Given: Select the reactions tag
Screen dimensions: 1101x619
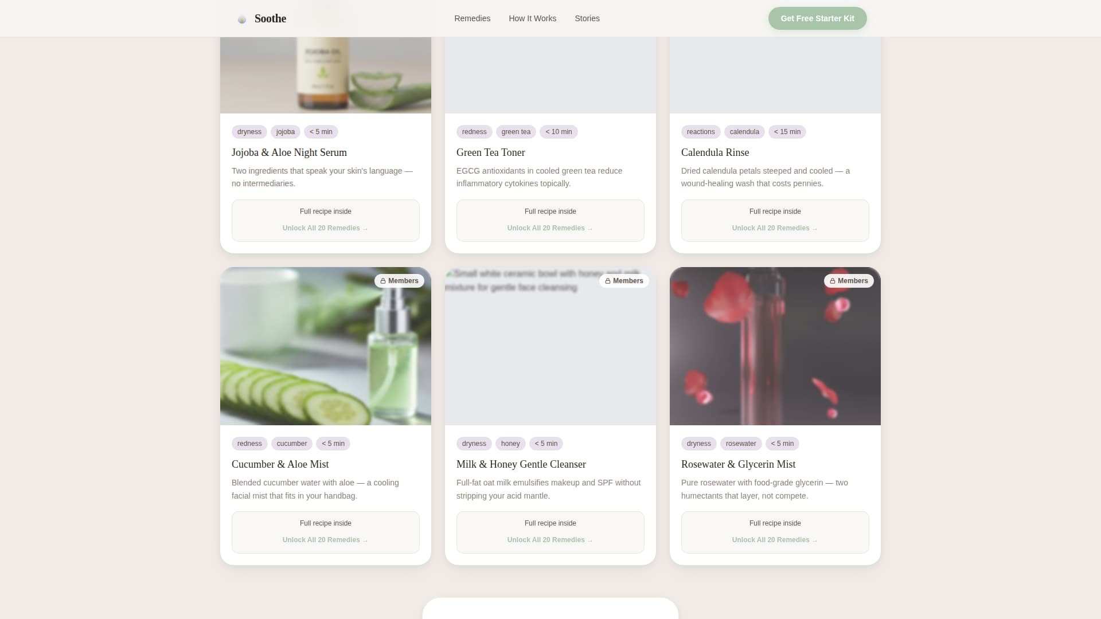Looking at the screenshot, I should click(x=701, y=132).
